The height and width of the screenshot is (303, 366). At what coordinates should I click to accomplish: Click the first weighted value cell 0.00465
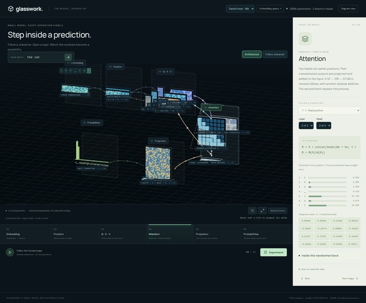(306, 221)
